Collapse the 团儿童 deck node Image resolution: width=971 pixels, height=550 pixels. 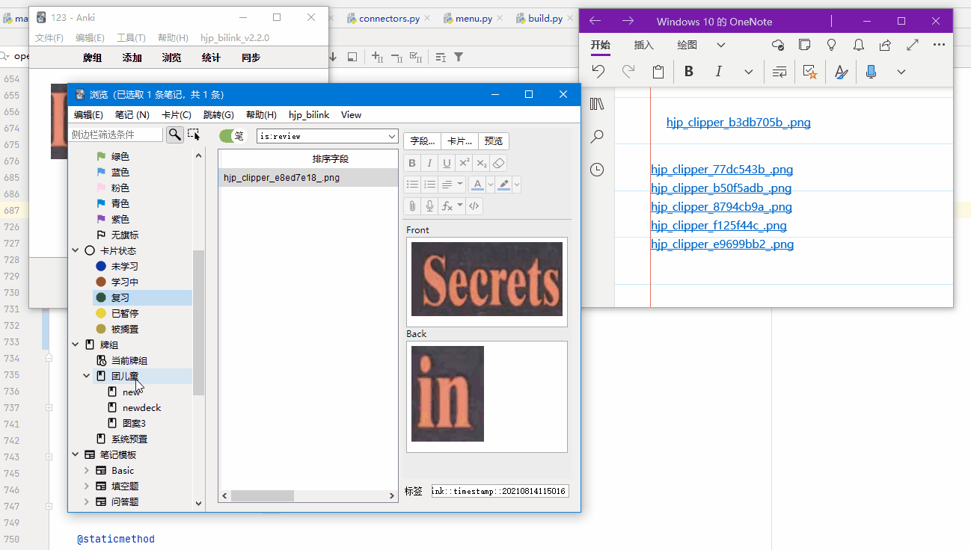[x=87, y=376]
